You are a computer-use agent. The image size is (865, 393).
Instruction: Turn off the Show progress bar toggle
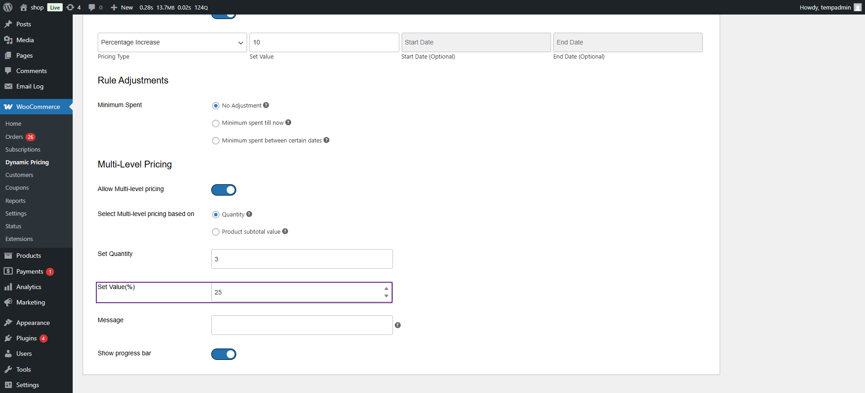224,354
